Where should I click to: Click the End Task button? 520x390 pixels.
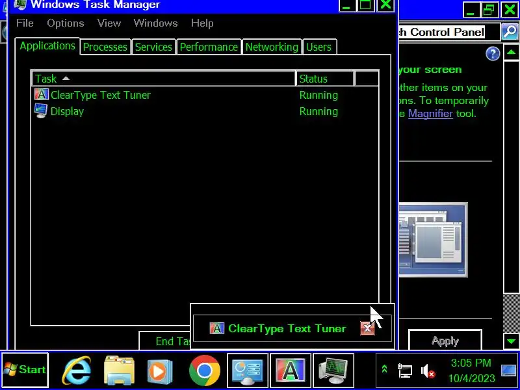click(x=164, y=341)
